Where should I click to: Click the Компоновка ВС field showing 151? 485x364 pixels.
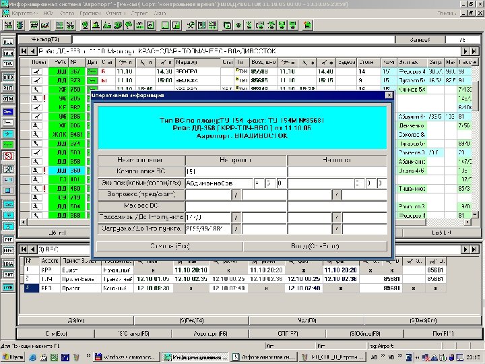(x=235, y=172)
